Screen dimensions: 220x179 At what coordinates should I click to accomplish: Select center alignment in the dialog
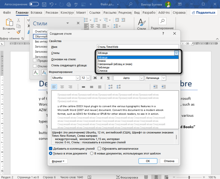pyautogui.click(x=62, y=87)
